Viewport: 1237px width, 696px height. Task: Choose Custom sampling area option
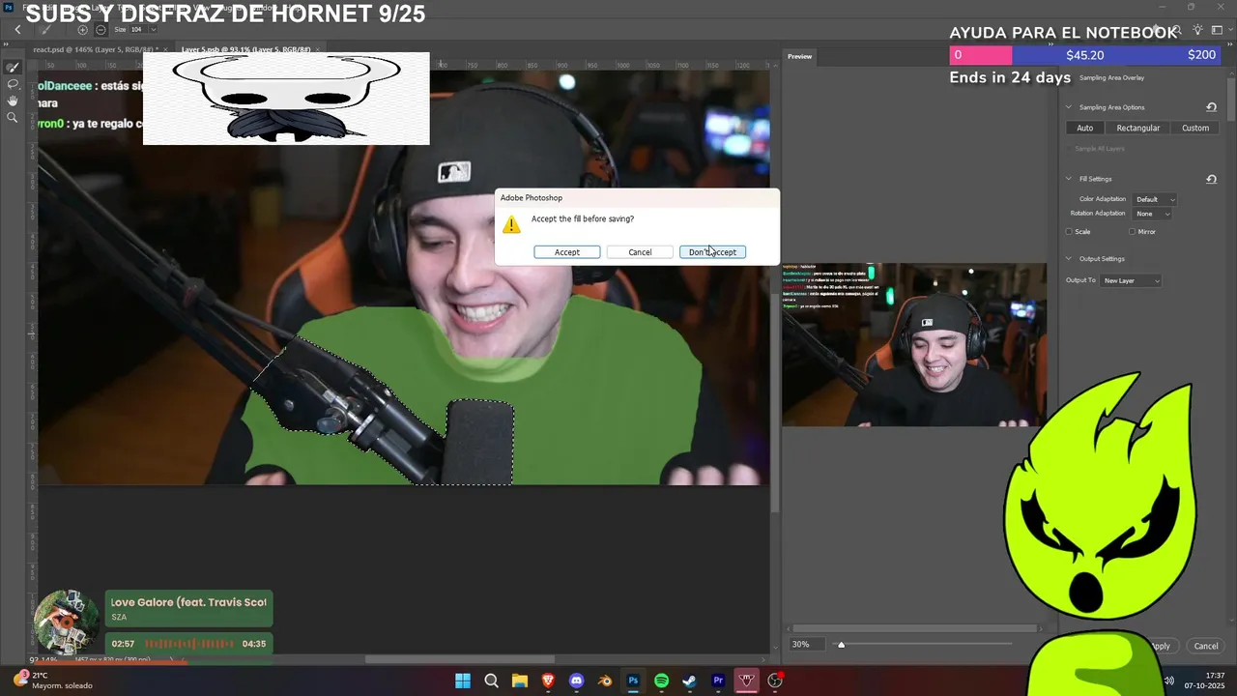1195,128
